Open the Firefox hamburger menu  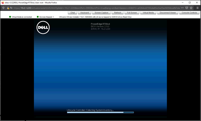point(197,8)
